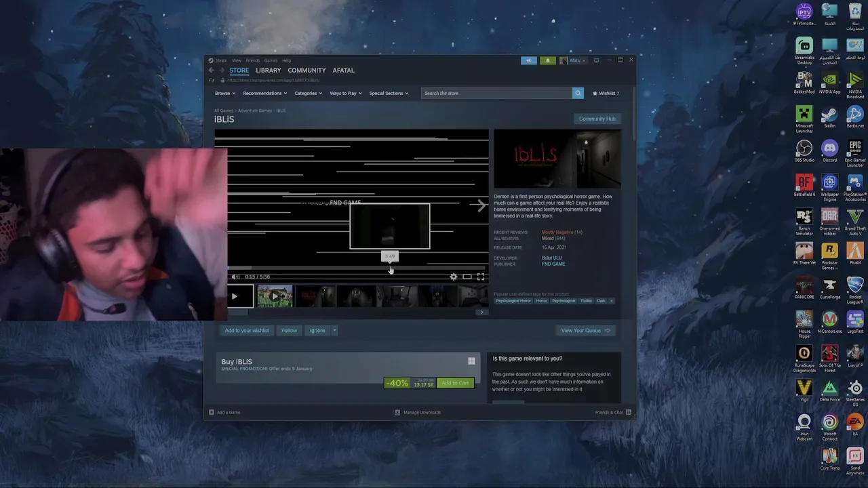This screenshot has width=868, height=488.
Task: Launch OBS Studio from the desktop
Action: (804, 151)
